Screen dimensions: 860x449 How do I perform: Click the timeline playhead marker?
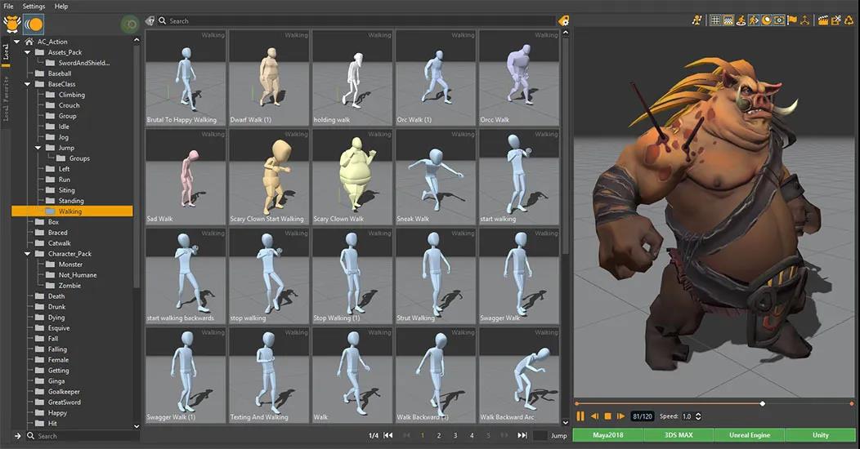tap(763, 403)
